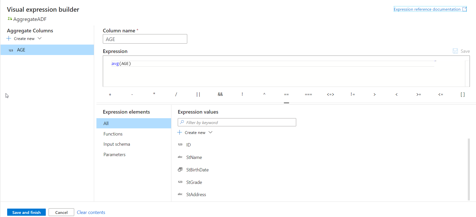Expand Create new under Aggregate Columns
The image size is (476, 217).
click(x=24, y=38)
